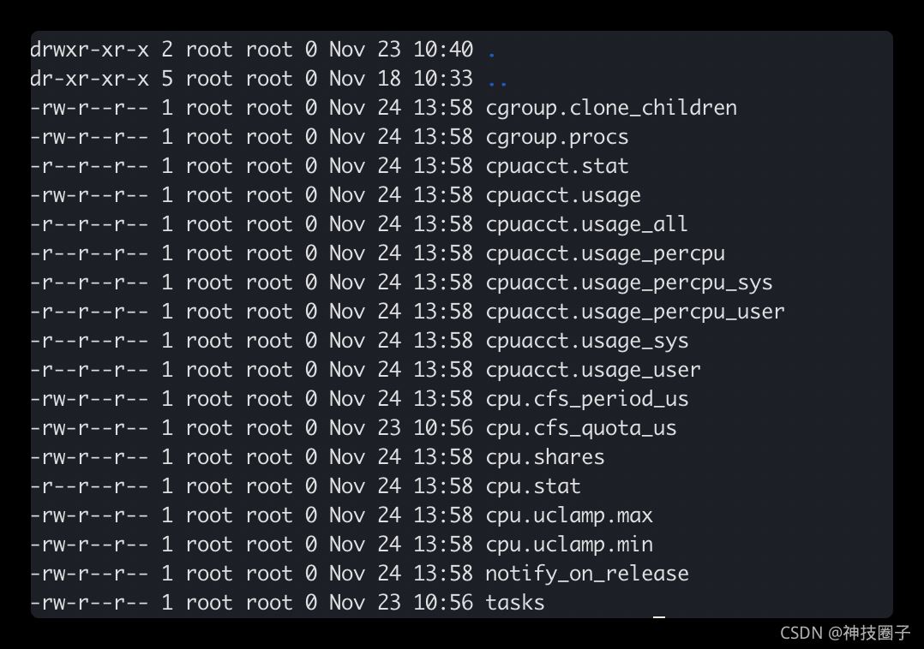Click the cpu.cfs_period_us file name
924x649 pixels.
pyautogui.click(x=586, y=399)
